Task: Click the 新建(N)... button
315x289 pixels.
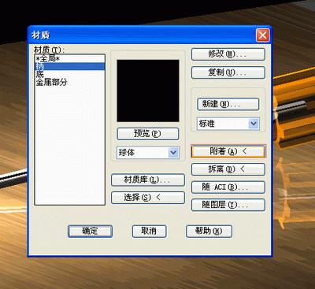Action: [228, 104]
